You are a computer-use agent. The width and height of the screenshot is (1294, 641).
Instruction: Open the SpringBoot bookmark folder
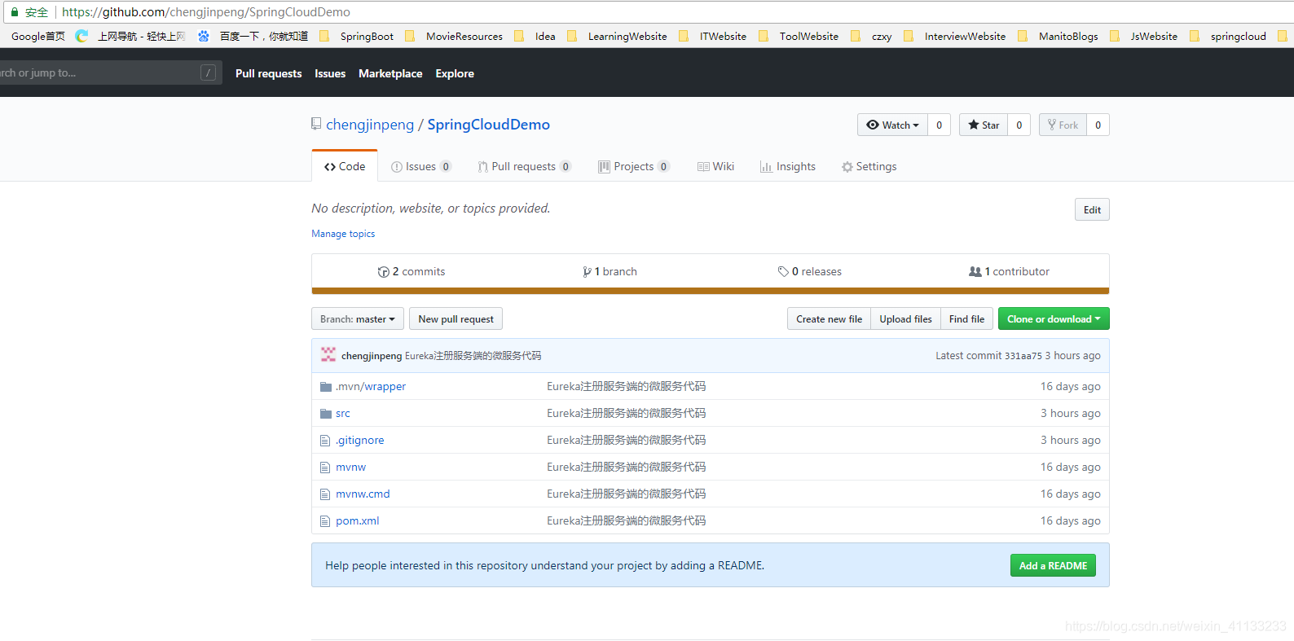click(357, 36)
